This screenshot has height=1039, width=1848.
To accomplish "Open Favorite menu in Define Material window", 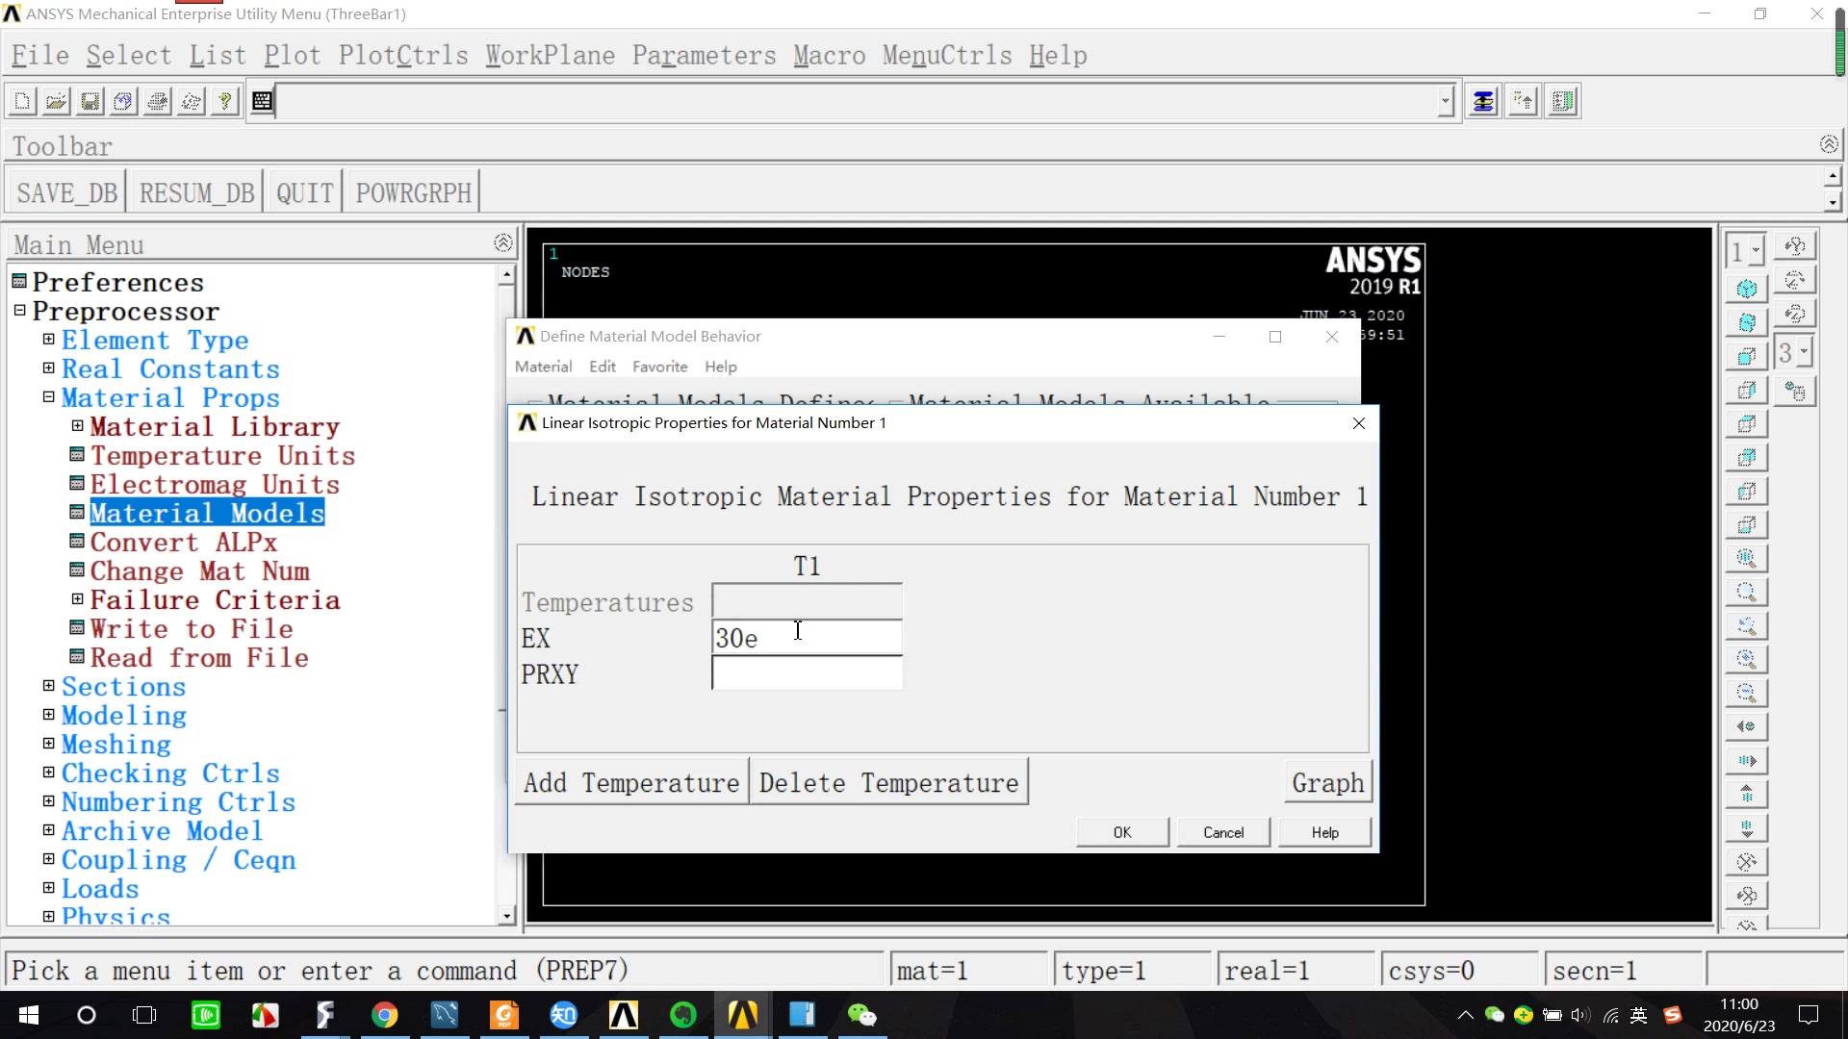I will click(x=659, y=367).
